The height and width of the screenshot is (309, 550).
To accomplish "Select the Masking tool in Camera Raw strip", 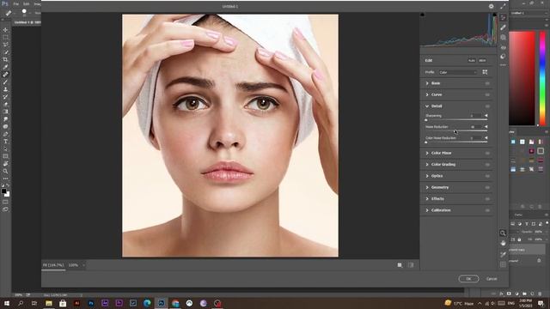I will pyautogui.click(x=503, y=37).
